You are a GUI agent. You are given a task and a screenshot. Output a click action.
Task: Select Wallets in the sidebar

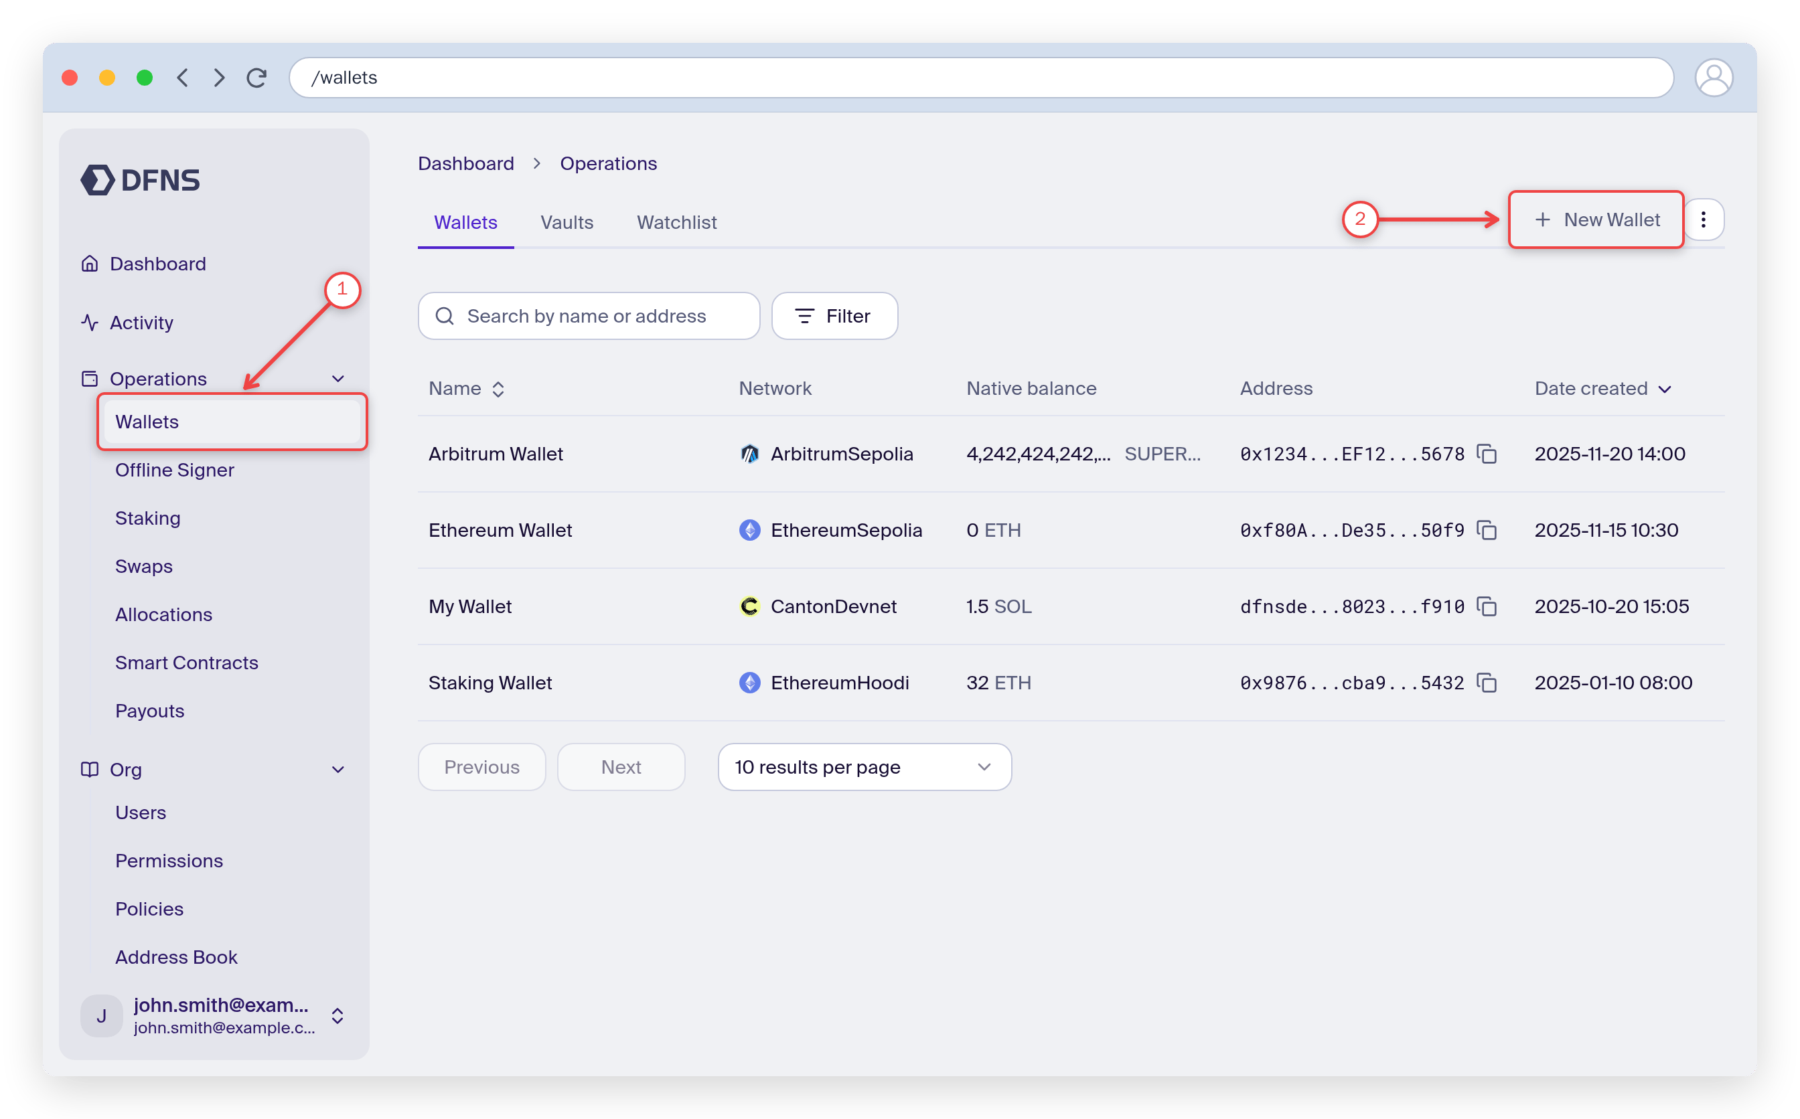click(x=232, y=422)
